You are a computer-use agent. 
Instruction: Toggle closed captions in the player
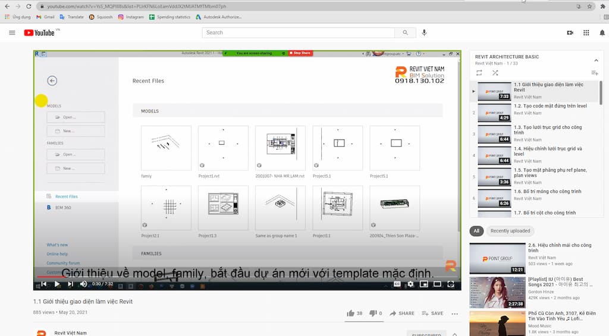[x=397, y=284]
